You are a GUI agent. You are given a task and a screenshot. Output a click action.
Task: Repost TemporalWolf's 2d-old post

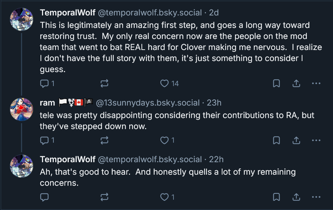[x=104, y=83]
